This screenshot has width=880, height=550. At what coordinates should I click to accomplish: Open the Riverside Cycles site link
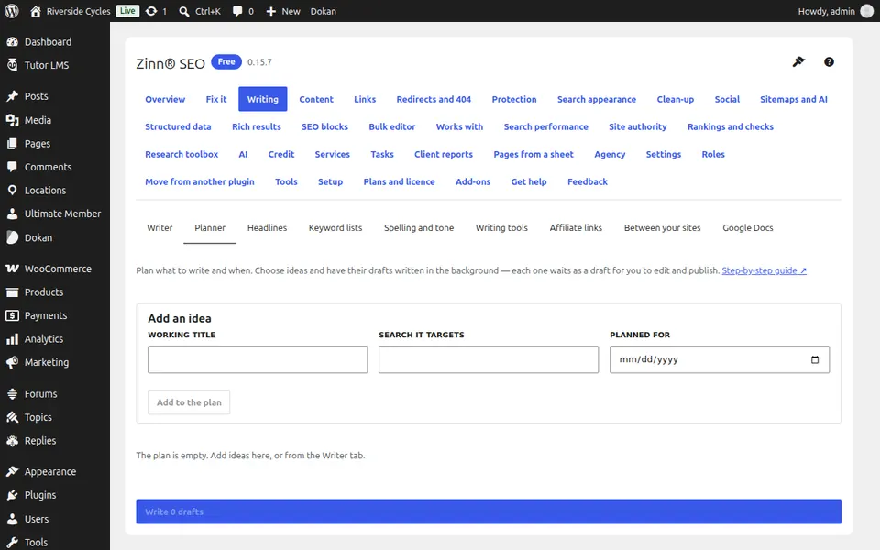[71, 11]
